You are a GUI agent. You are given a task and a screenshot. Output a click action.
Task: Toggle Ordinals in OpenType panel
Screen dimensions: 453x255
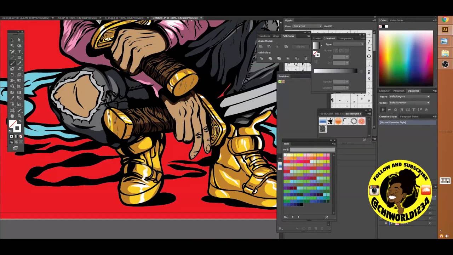[420, 110]
